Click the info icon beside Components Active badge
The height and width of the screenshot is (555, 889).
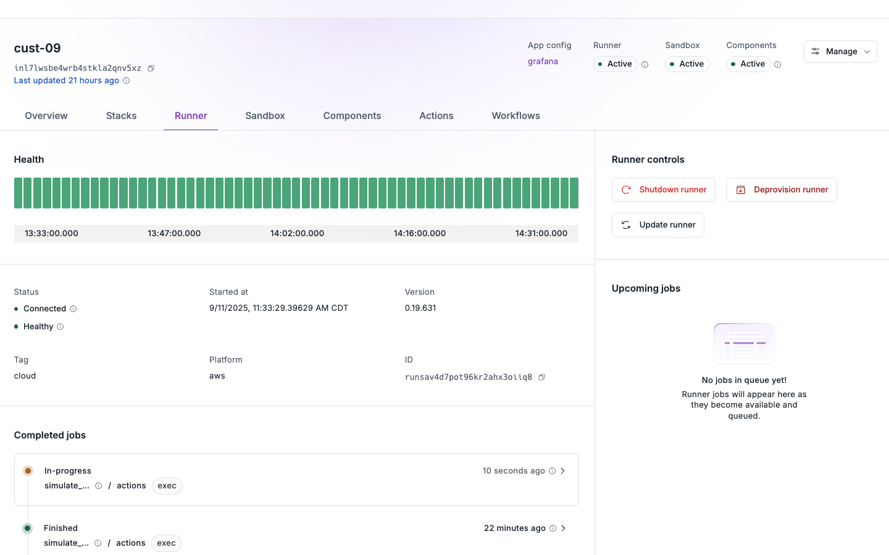[778, 64]
